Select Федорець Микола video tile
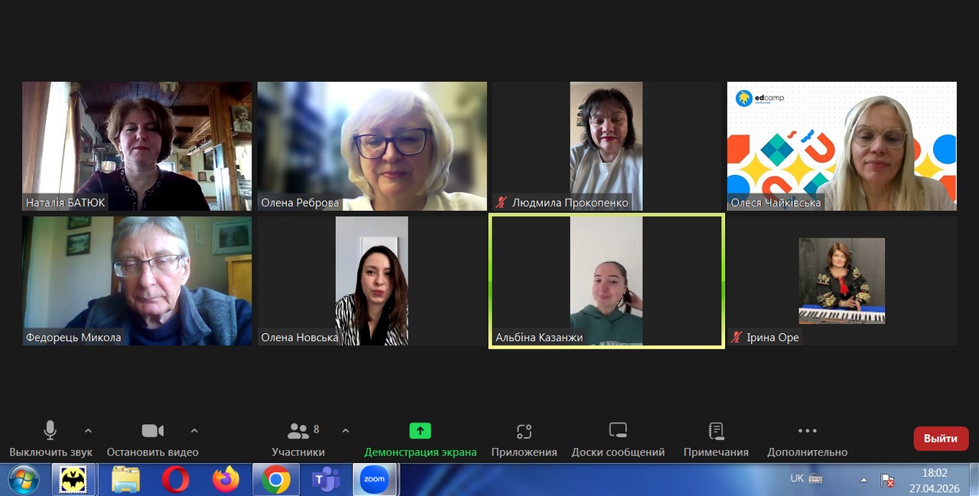The image size is (979, 496). coord(137,281)
